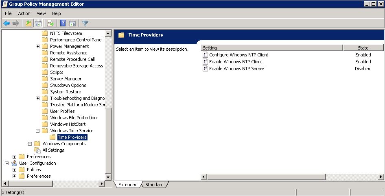385x196 pixels.
Task: Toggle Show/Hide Console Tree toolbar icon
Action: pos(38,24)
